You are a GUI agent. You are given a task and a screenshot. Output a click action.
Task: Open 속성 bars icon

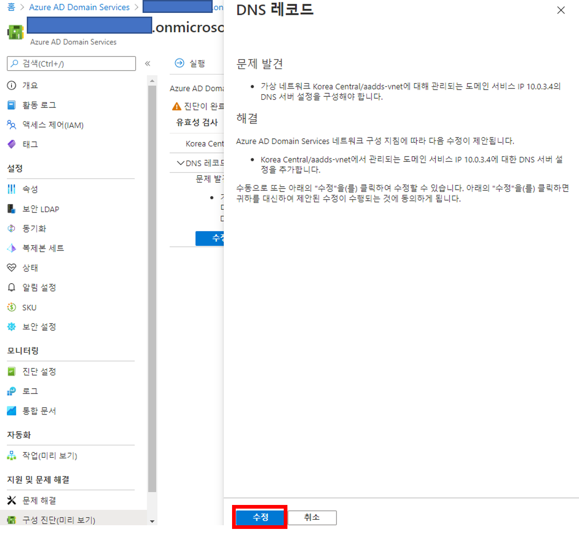pos(12,189)
